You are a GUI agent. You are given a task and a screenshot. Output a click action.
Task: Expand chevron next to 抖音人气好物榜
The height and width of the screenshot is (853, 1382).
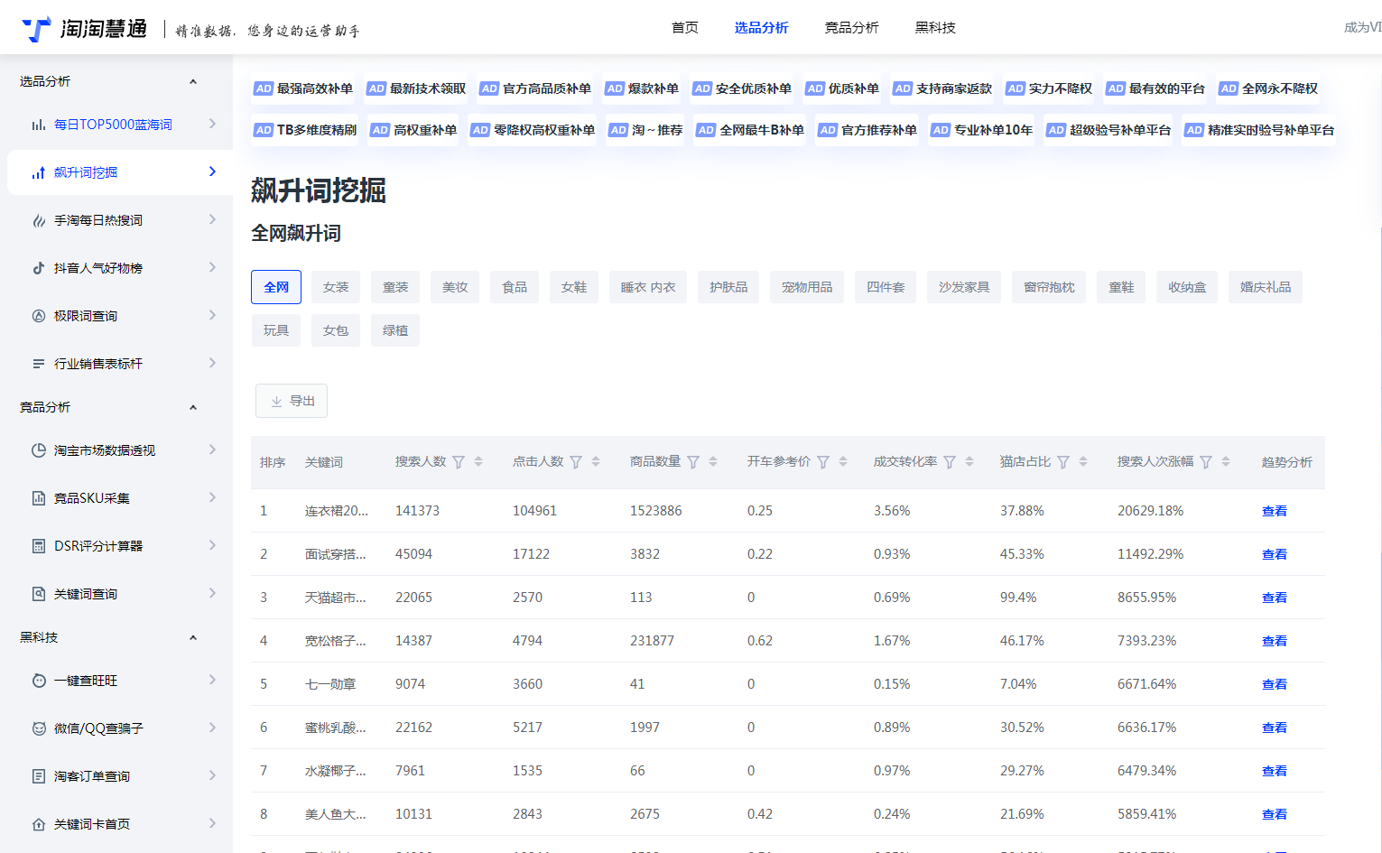tap(213, 267)
